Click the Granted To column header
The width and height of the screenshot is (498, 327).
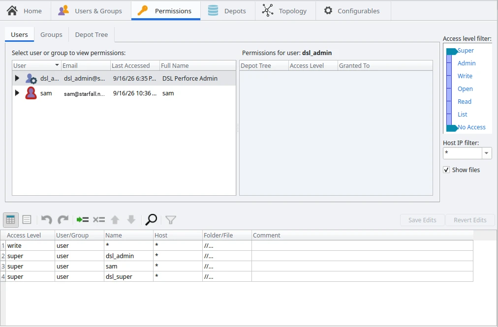coord(385,66)
